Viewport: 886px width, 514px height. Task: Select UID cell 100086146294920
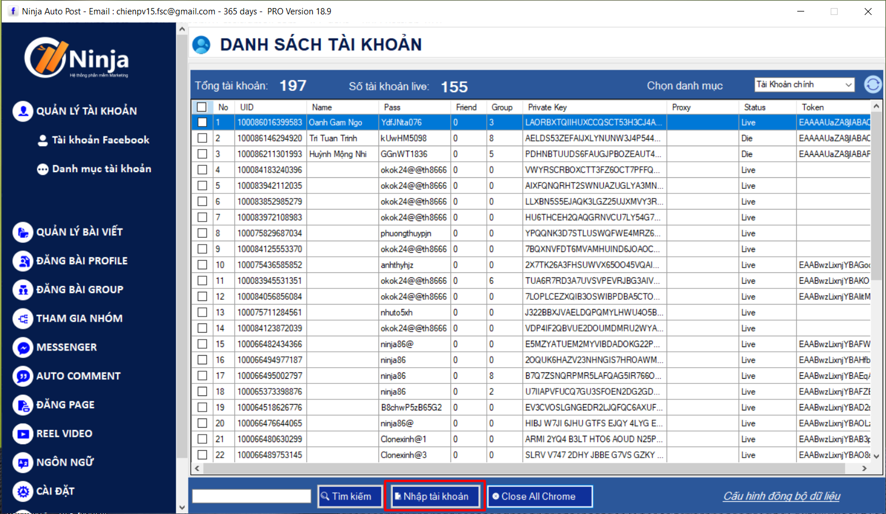point(270,138)
